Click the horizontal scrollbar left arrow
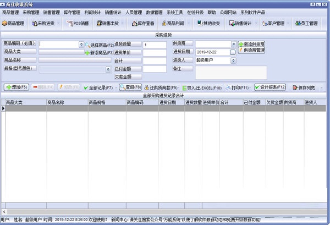 4,212
